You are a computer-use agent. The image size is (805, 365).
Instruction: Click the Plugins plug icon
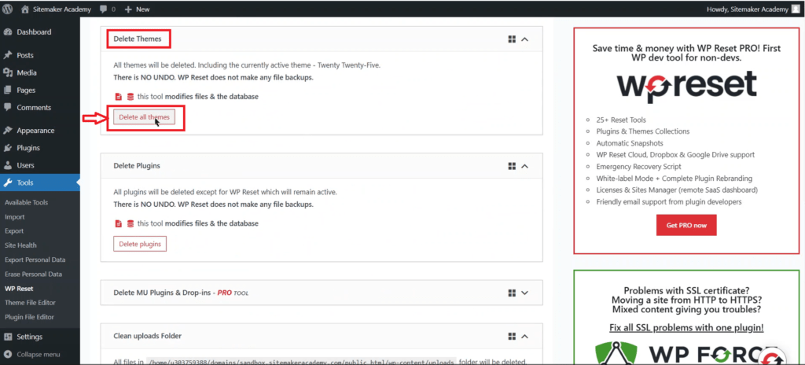(x=8, y=148)
